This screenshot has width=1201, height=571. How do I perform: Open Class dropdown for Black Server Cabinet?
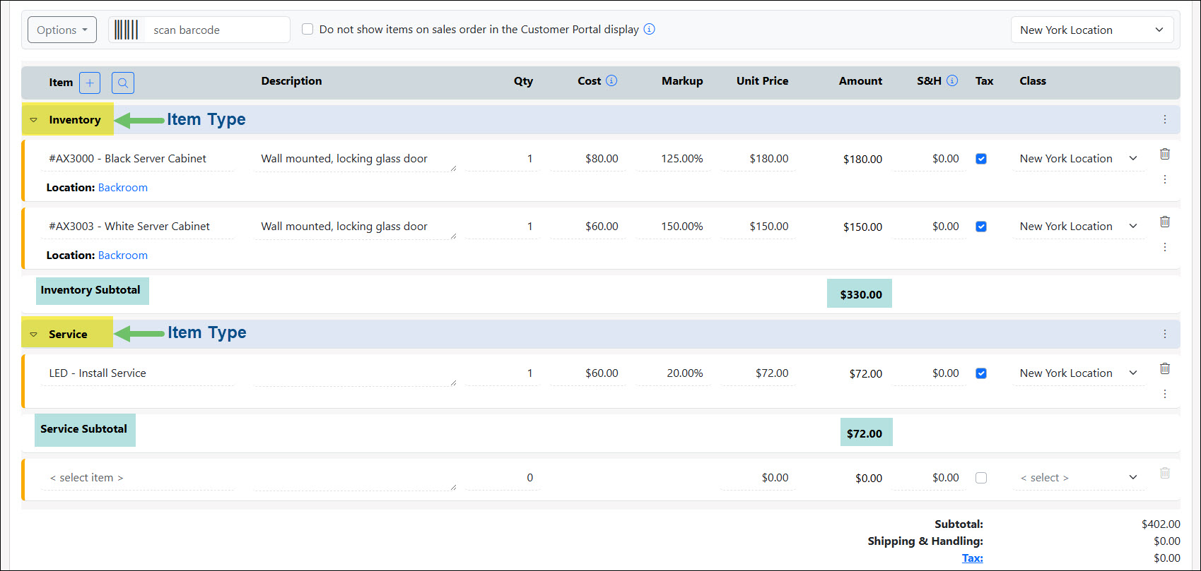tap(1079, 159)
